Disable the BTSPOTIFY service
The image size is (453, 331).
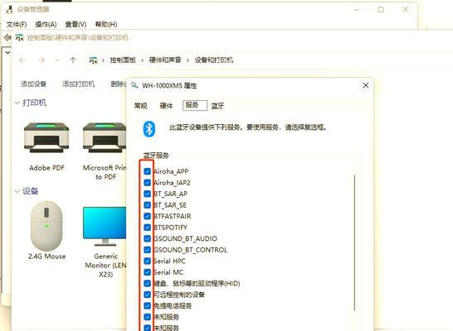[148, 228]
